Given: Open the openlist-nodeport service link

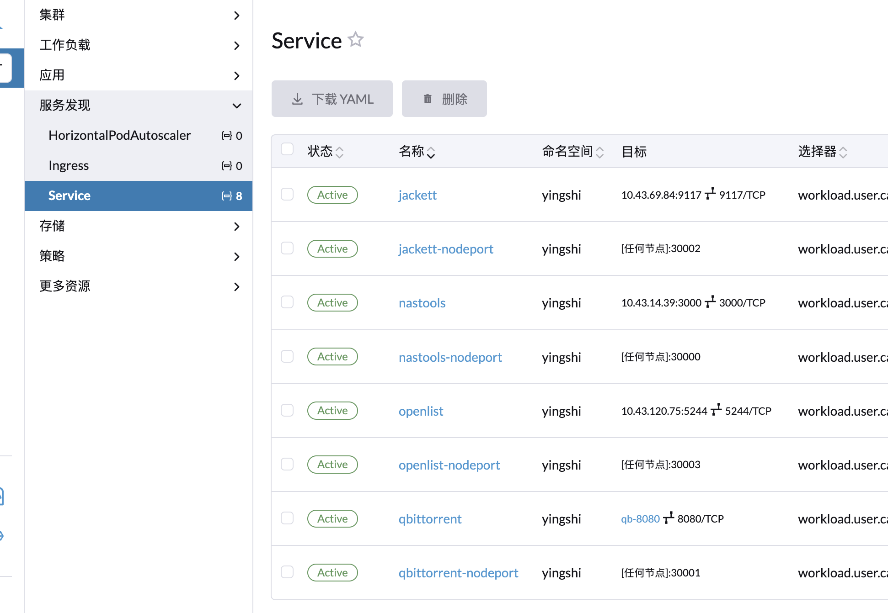Looking at the screenshot, I should click(x=449, y=465).
